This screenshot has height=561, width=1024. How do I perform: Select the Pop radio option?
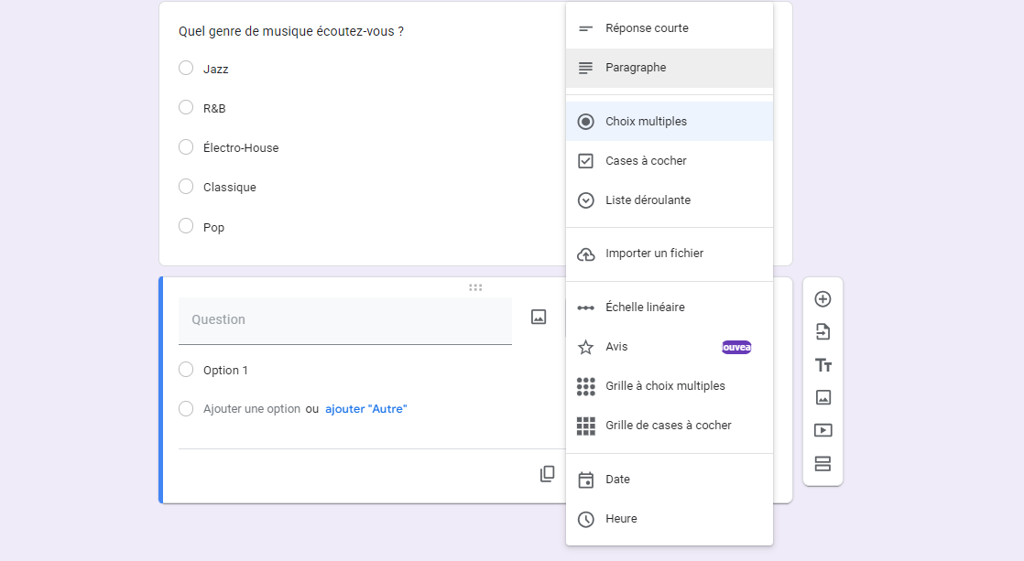click(x=186, y=226)
